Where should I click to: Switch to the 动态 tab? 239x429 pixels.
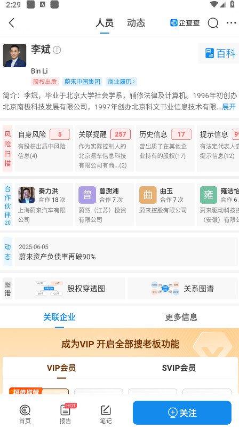pos(136,23)
